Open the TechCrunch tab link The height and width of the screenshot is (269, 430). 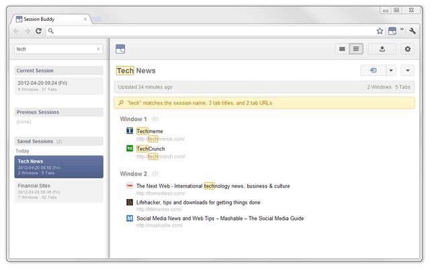click(150, 149)
